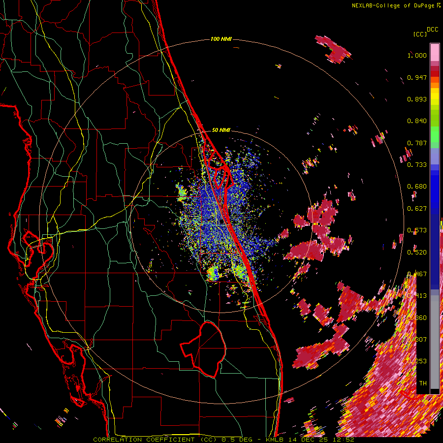Click the 14 DEC 25 date in the caption
Screen dimensions: 443x443
[308, 440]
